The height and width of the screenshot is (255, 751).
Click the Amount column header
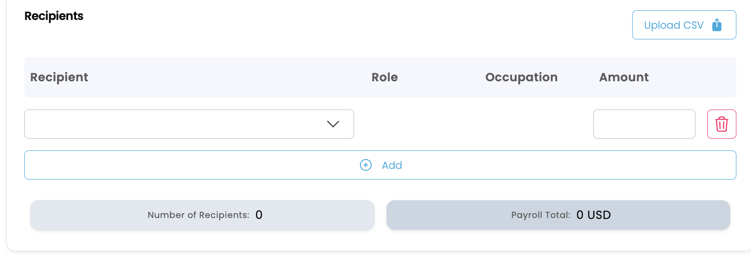pyautogui.click(x=623, y=77)
